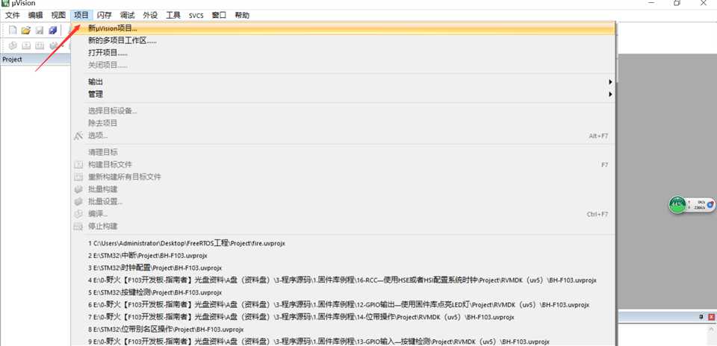
Task: Click the icon beside 批量构建
Action: click(x=78, y=189)
